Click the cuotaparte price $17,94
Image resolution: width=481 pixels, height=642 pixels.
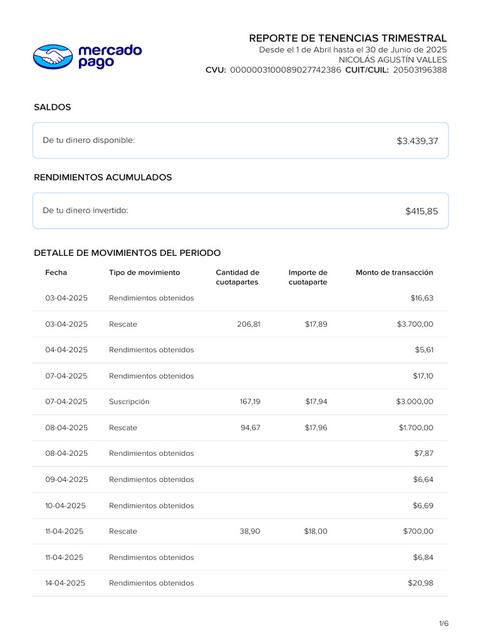[316, 402]
